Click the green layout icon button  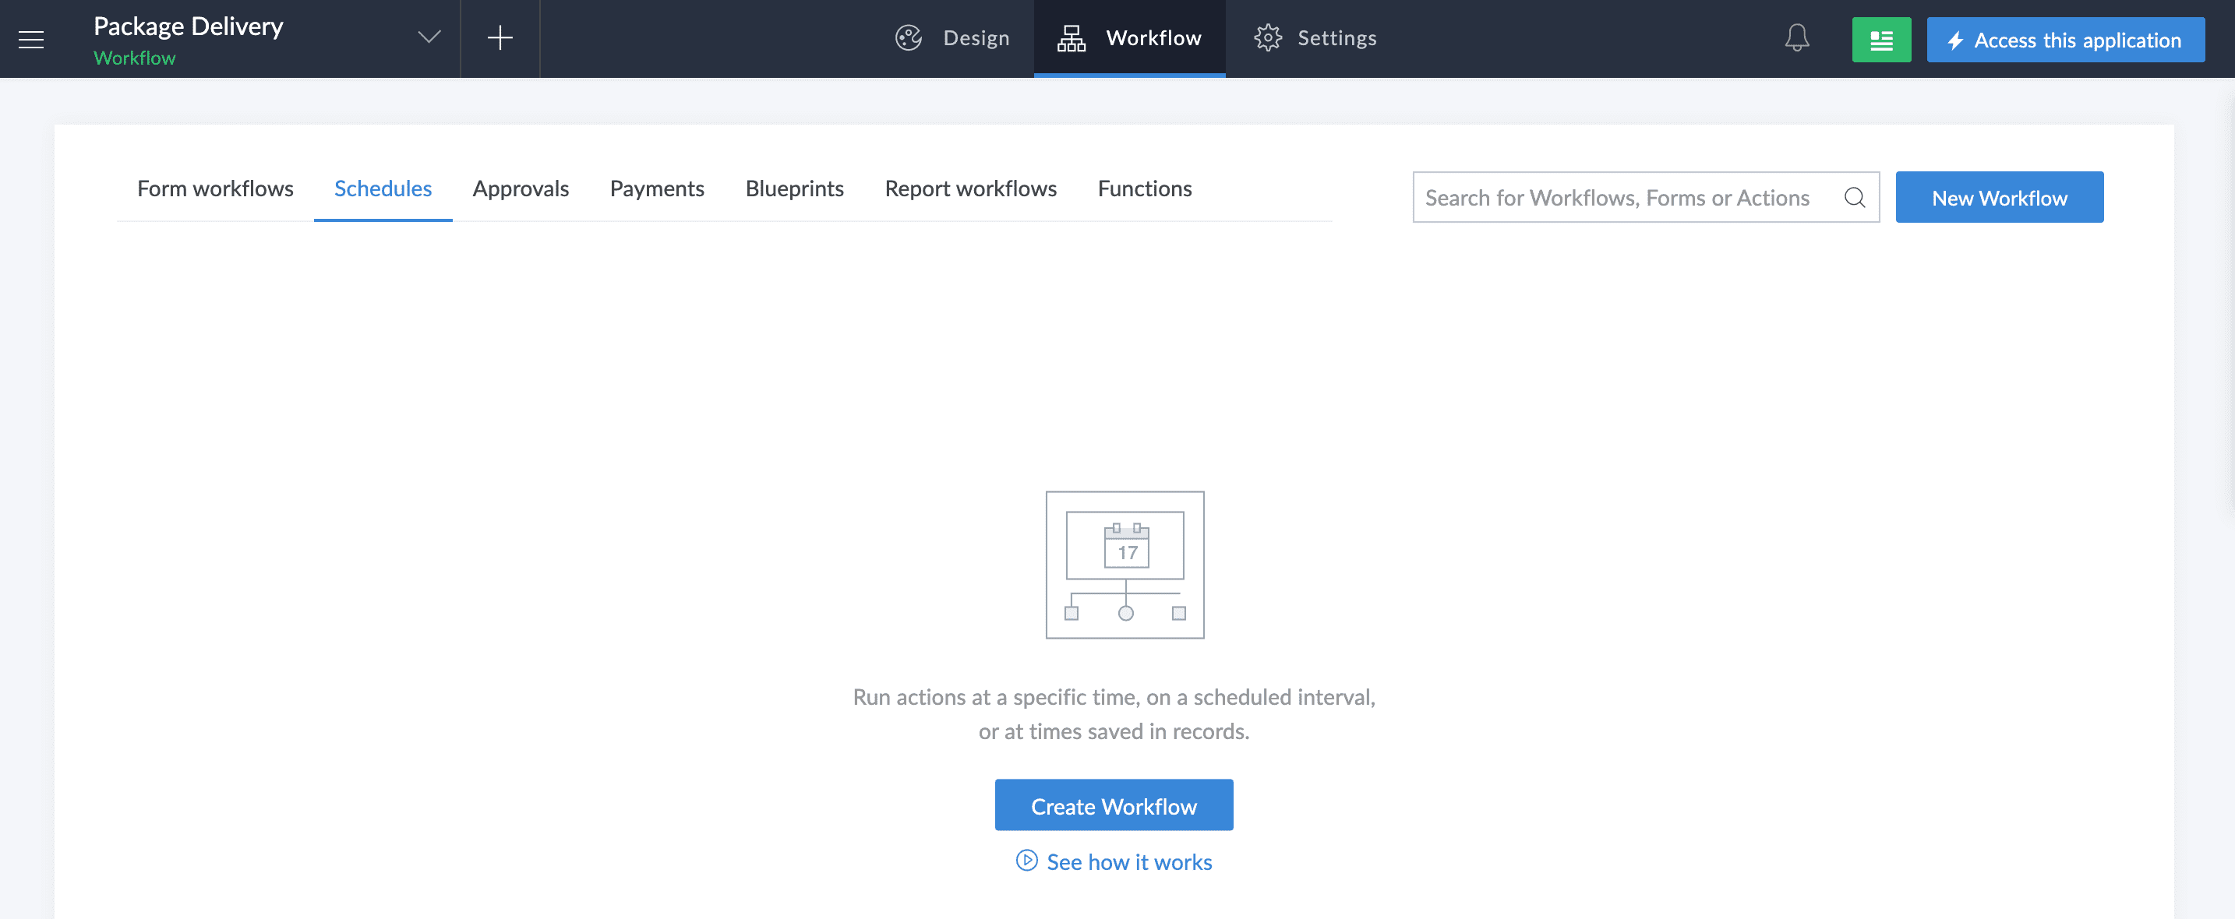(1880, 40)
